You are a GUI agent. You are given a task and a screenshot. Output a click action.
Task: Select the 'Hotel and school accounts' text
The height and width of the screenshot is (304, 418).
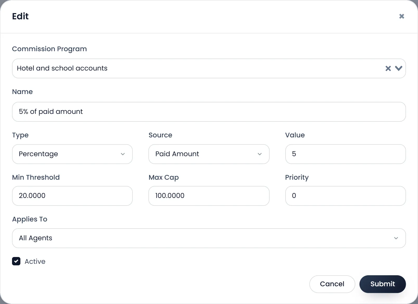click(x=62, y=68)
